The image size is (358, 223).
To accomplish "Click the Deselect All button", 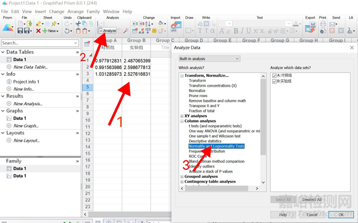I will (x=312, y=199).
